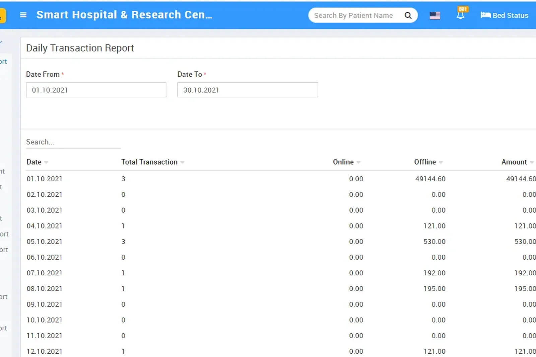Select date cell 09.10.2021

point(44,304)
